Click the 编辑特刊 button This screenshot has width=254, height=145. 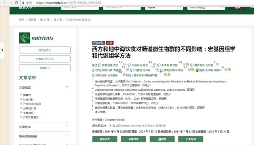click(x=45, y=68)
